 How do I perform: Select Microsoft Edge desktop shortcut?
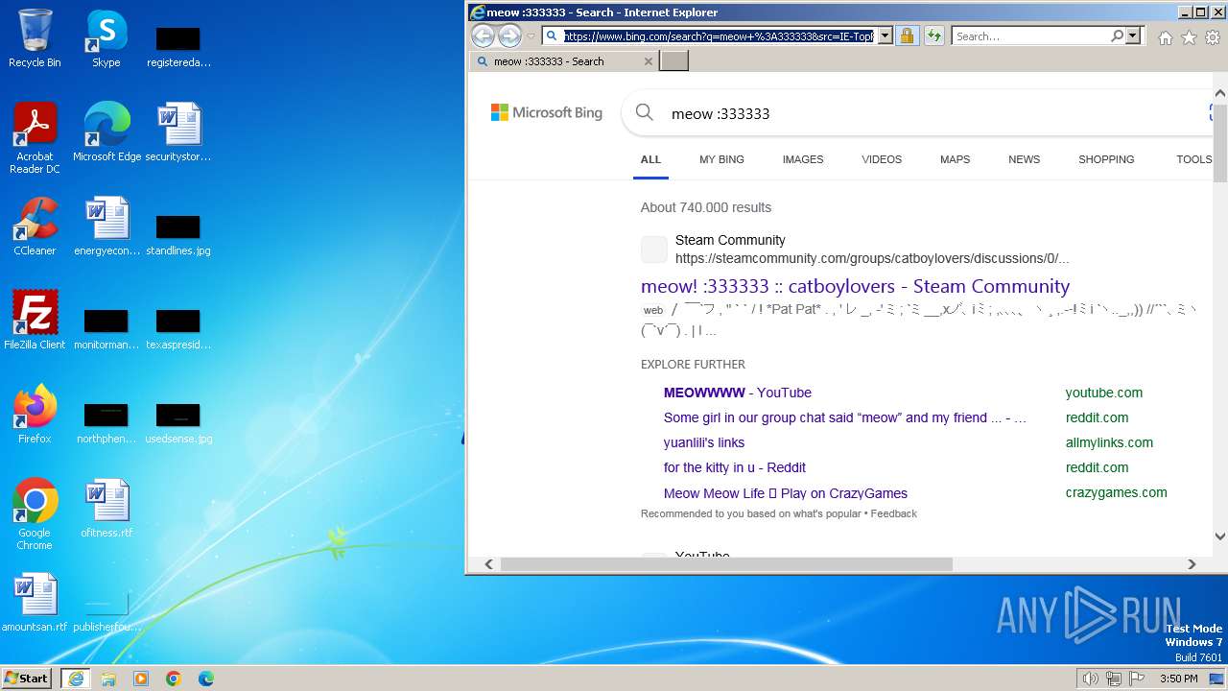(x=106, y=132)
